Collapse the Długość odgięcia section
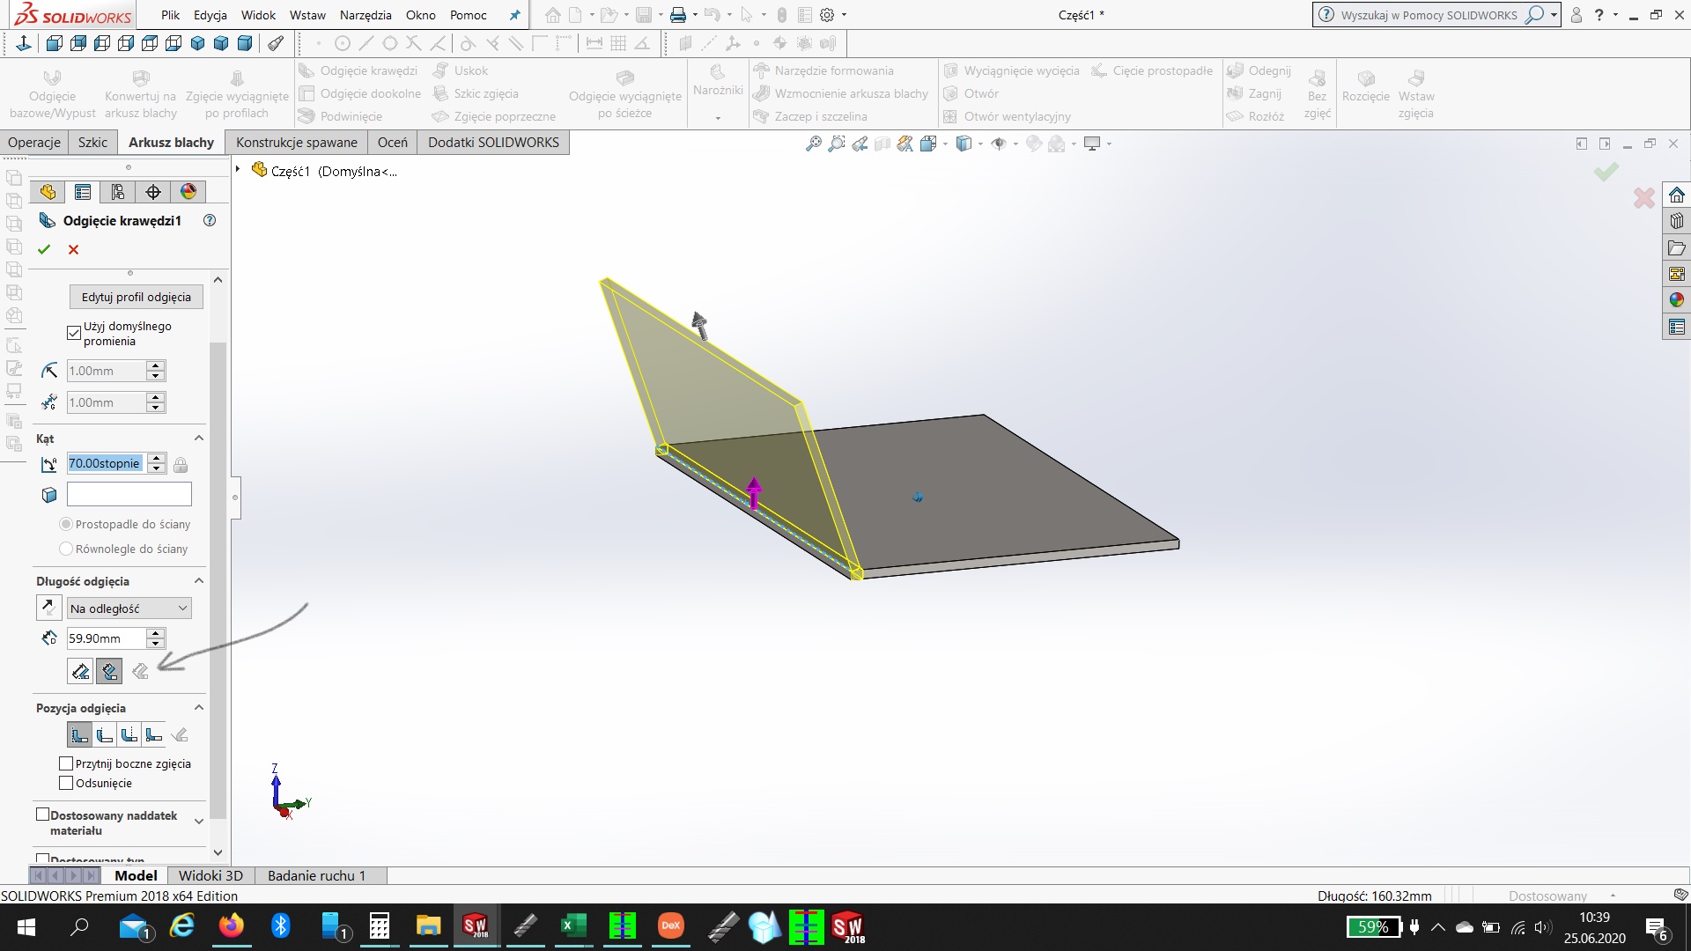Viewport: 1691px width, 951px height. [199, 581]
